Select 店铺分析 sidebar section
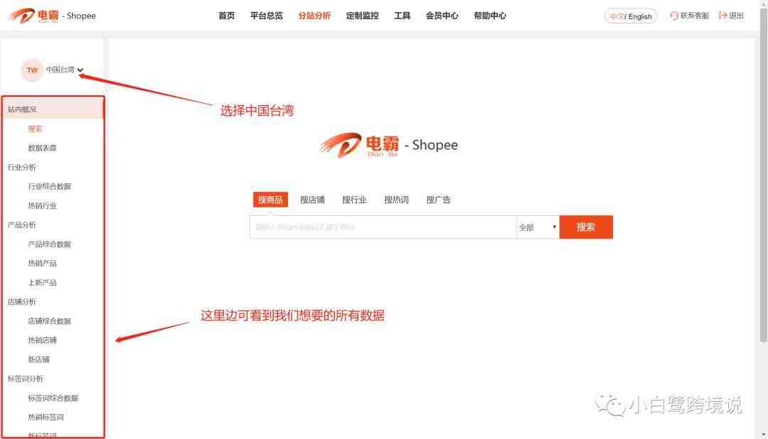 click(22, 302)
